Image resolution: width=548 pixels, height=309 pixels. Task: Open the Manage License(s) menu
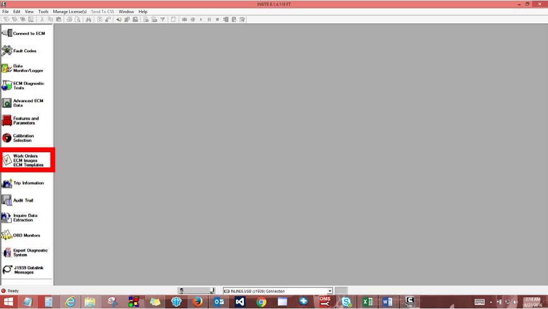[70, 12]
